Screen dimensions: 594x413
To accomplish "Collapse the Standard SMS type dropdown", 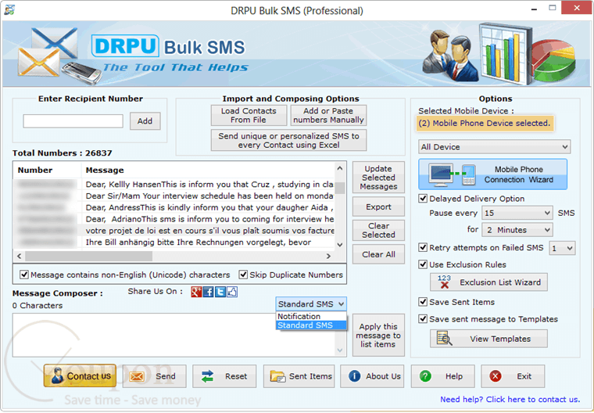I will pyautogui.click(x=311, y=303).
